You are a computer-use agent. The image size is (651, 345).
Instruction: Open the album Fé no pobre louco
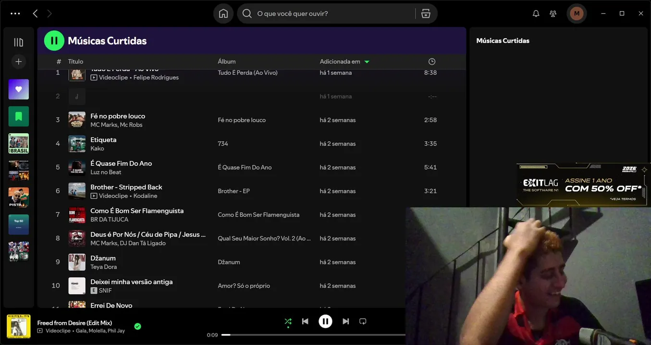(x=242, y=120)
